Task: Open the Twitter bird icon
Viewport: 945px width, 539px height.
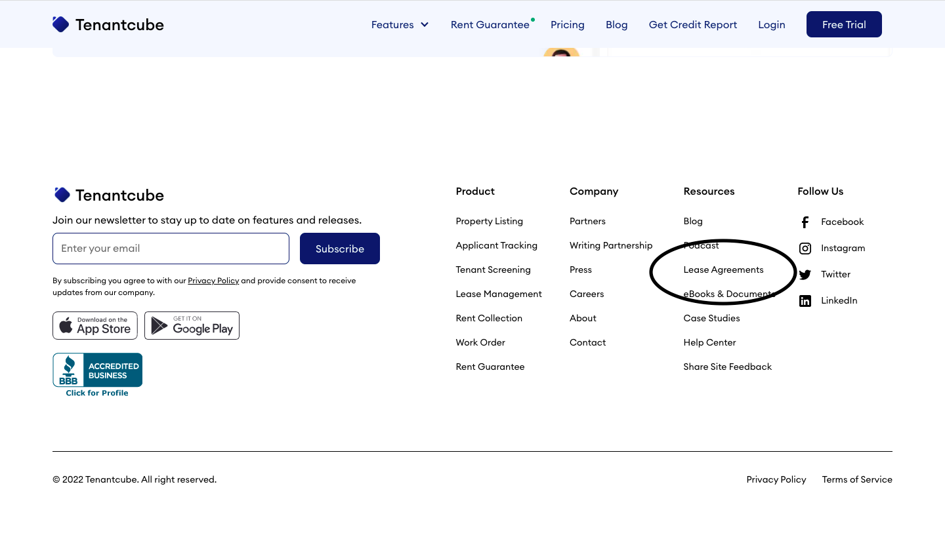Action: [x=805, y=275]
